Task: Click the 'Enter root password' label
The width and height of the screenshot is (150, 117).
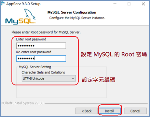Action: [x=31, y=39]
